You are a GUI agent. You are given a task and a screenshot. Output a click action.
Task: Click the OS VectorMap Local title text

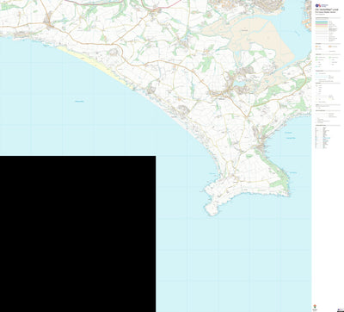click(326, 9)
